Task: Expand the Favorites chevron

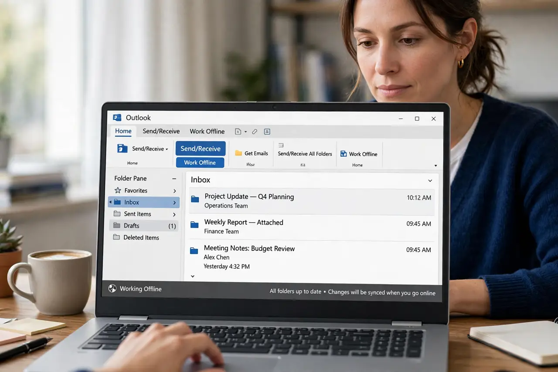Action: pos(174,191)
